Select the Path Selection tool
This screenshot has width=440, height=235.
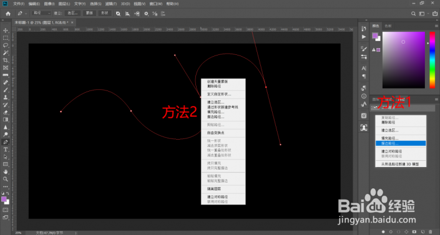[6, 156]
